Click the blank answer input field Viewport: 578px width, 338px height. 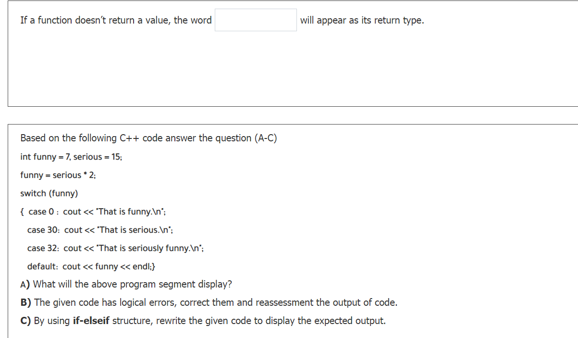256,20
